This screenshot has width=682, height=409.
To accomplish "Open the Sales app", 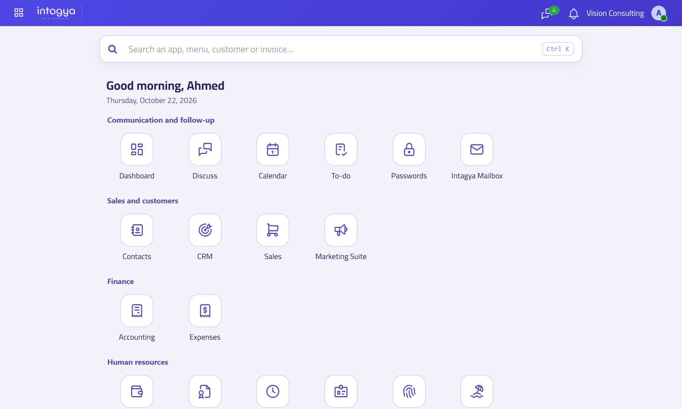I will coord(273,230).
